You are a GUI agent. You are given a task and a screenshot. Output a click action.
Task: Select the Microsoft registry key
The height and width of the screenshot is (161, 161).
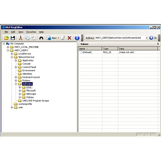(31, 90)
